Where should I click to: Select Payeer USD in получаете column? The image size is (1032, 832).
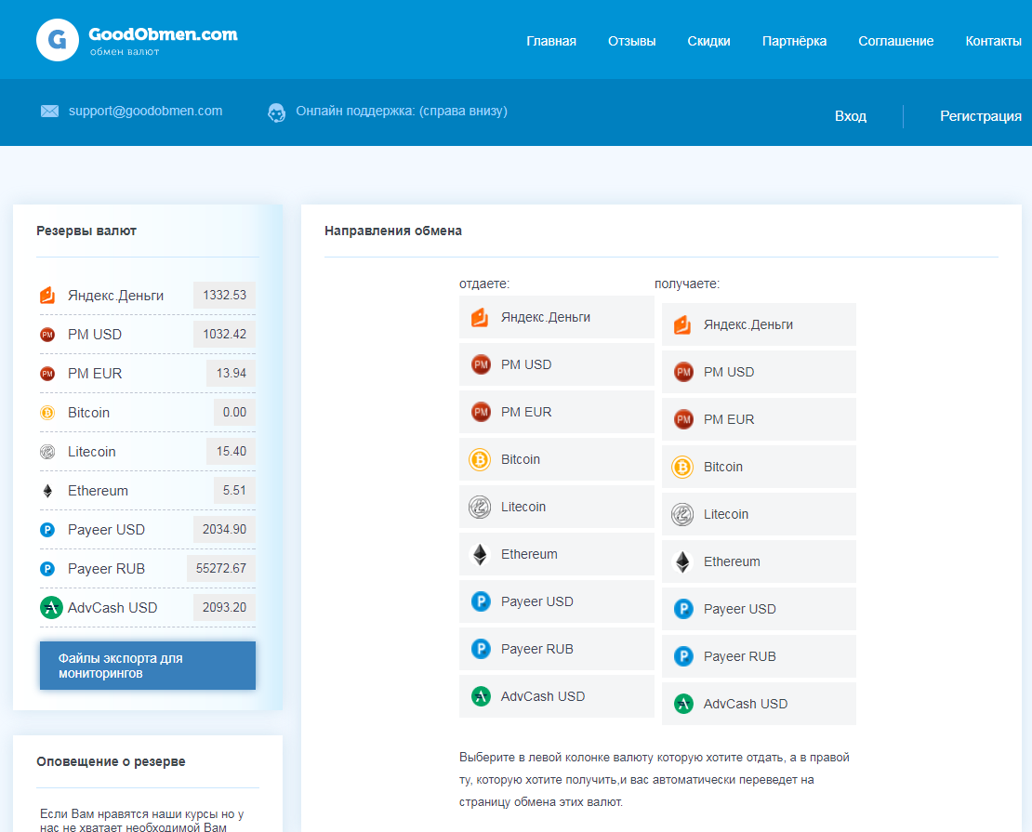(x=759, y=609)
